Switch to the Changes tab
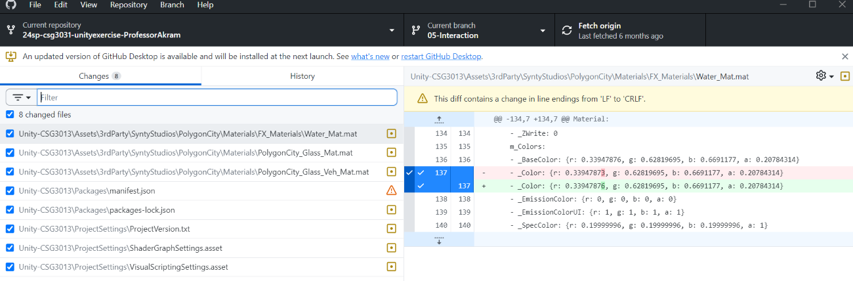This screenshot has height=281, width=853. pos(100,76)
